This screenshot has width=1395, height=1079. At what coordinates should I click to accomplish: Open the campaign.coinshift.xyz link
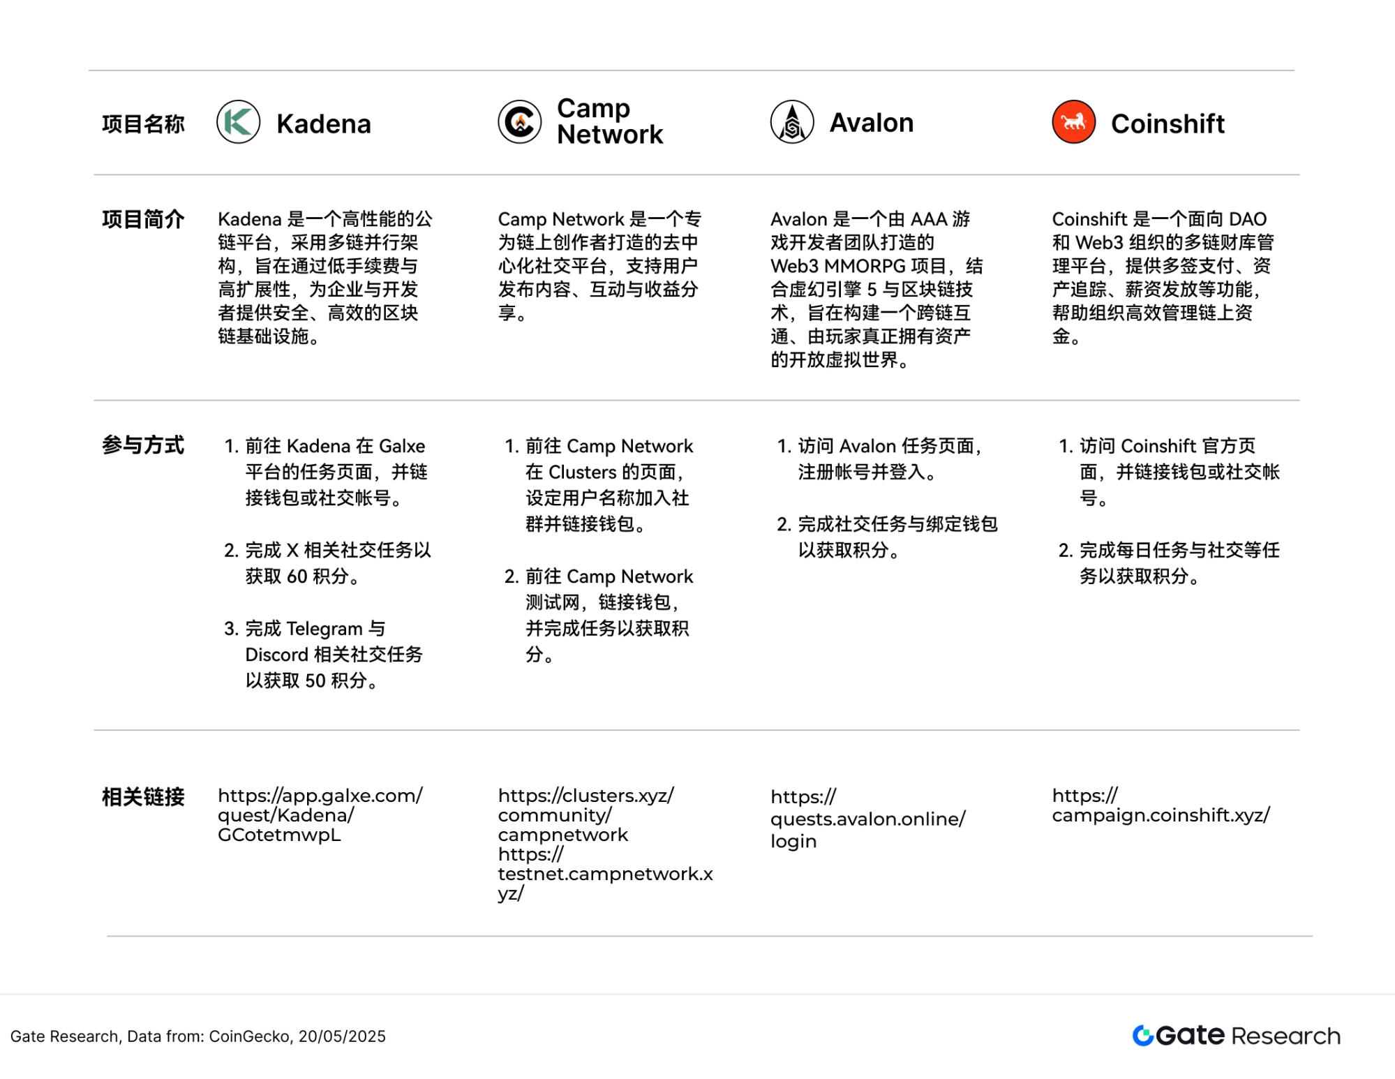point(1161,805)
